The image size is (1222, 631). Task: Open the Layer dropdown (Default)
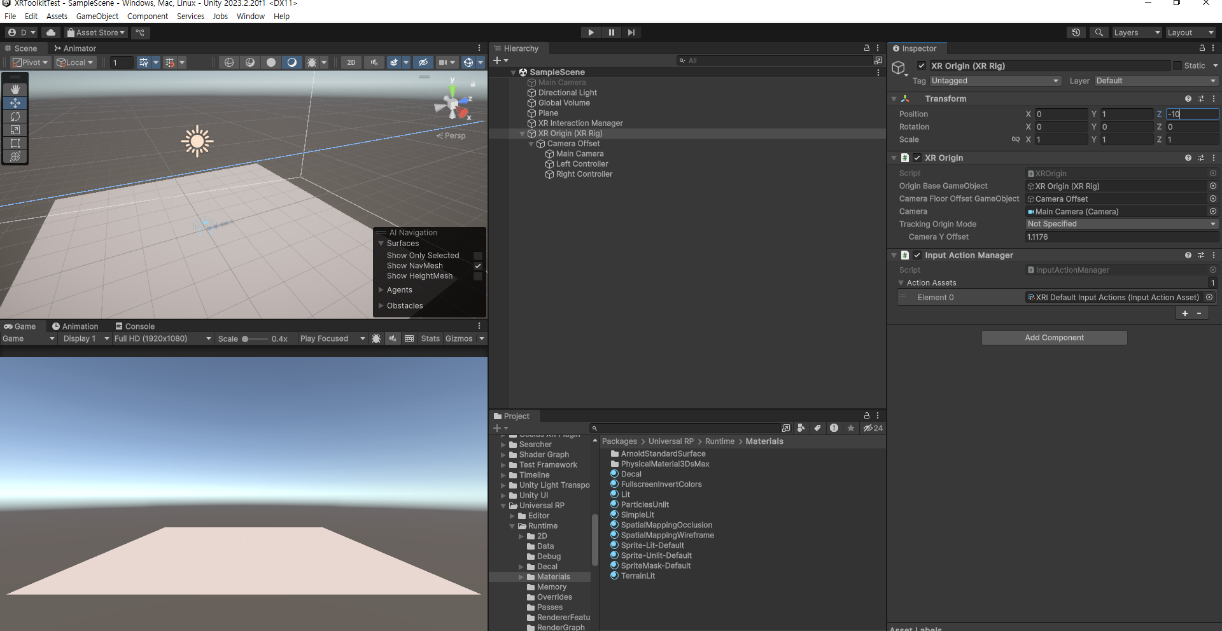[x=1156, y=81]
